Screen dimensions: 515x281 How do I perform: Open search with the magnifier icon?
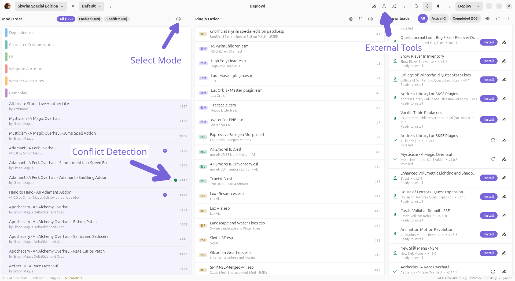(417, 6)
